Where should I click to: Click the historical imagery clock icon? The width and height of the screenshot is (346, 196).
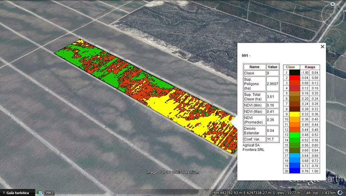40,193
